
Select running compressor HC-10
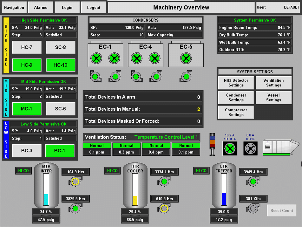point(61,65)
